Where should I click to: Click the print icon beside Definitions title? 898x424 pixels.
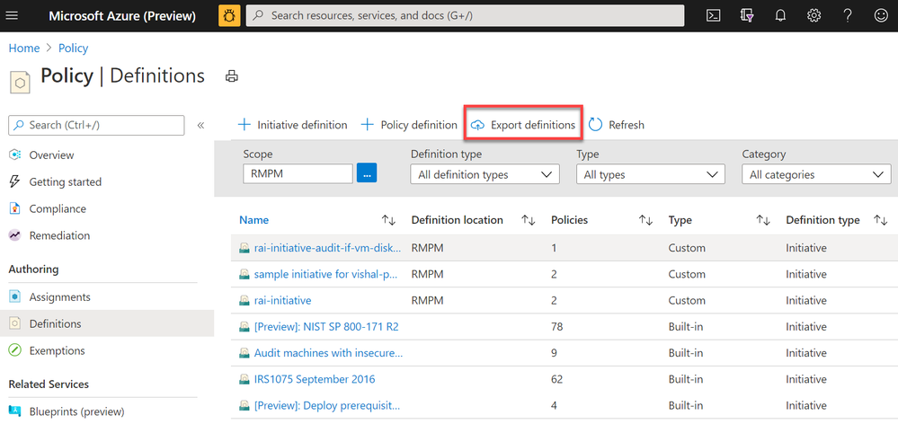pyautogui.click(x=231, y=76)
